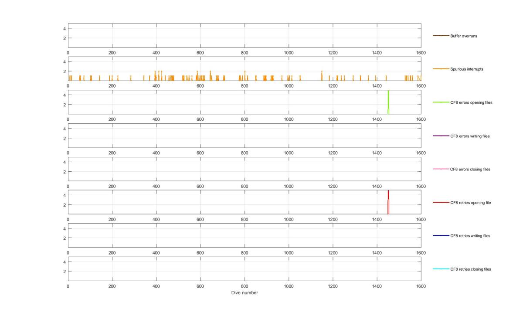This screenshot has height=316, width=523.
Task: Click the cyan CF8 retries closing legend line
Action: (441, 269)
